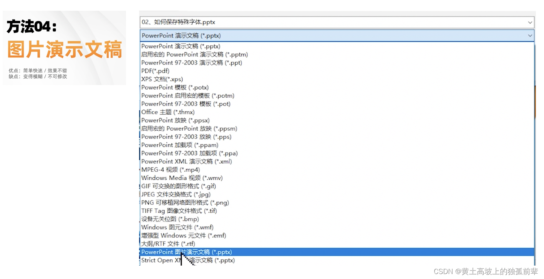Open the file name dropdown arrow
Viewport: 544px width, 279px height.
click(530, 22)
